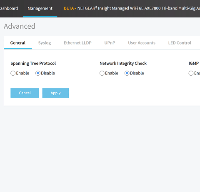The height and width of the screenshot is (192, 200).
Task: Select Disable for Spanning Tree Protocol
Action: [x=38, y=73]
